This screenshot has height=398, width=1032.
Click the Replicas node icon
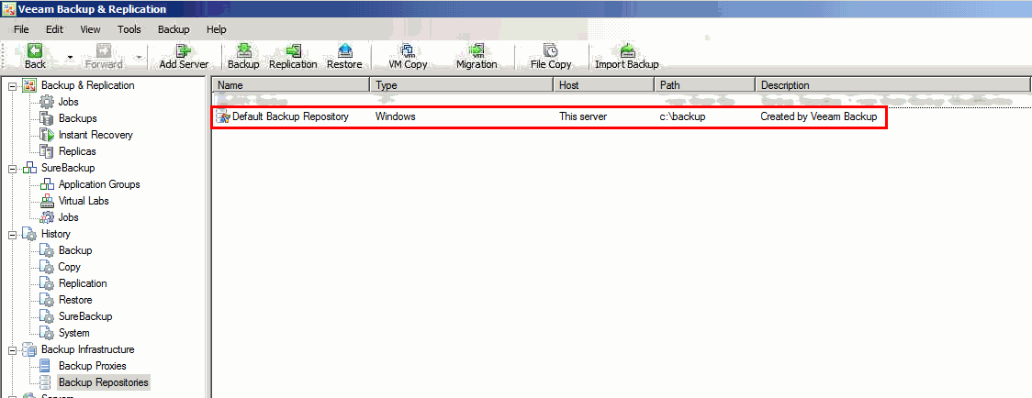click(x=46, y=151)
